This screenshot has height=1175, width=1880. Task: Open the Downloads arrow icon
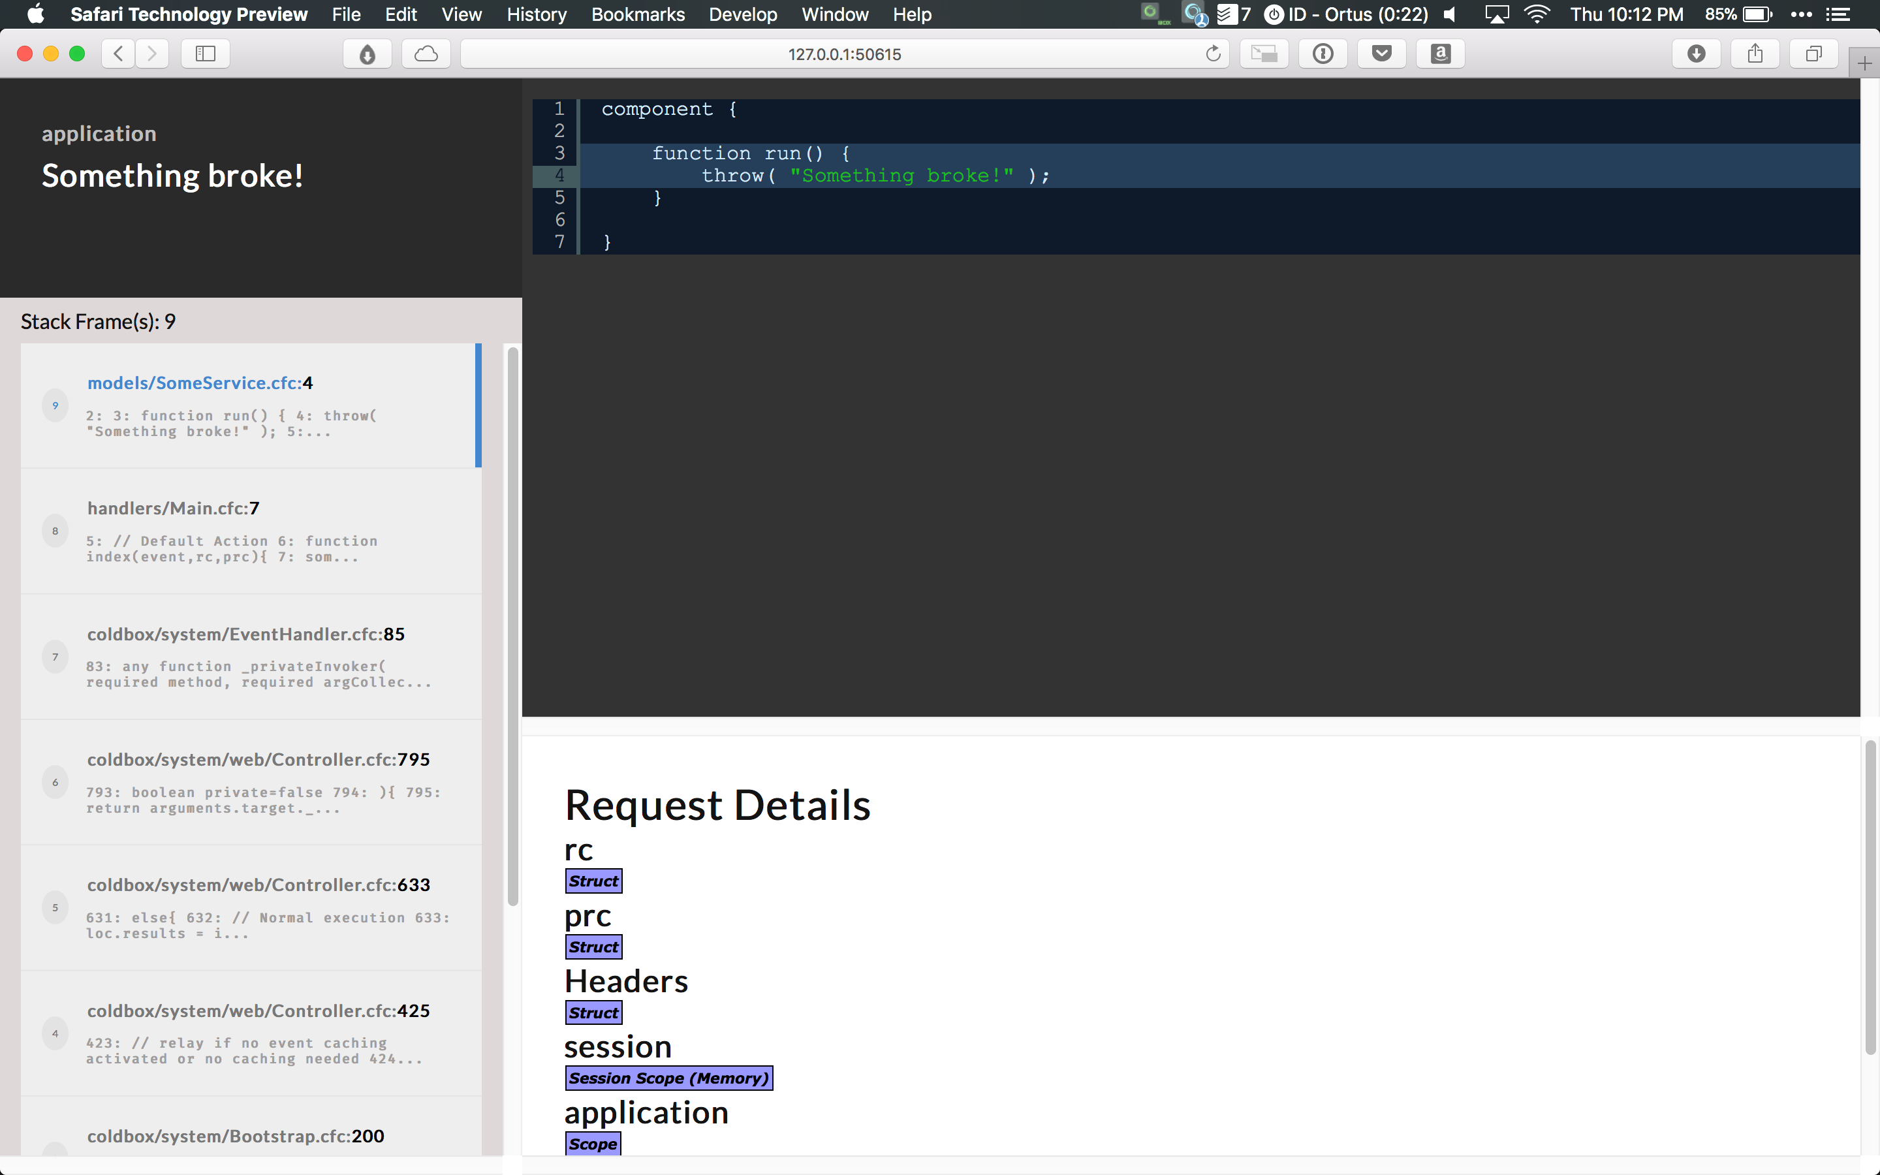coord(1697,54)
